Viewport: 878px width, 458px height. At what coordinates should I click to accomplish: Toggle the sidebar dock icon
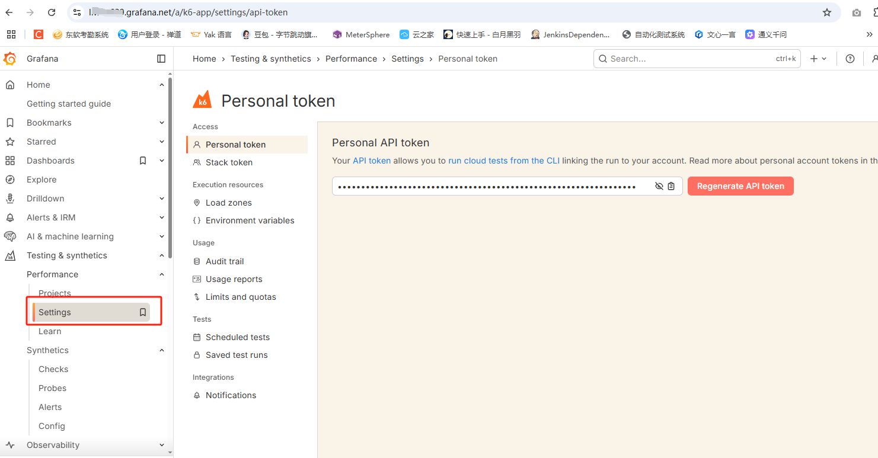click(x=161, y=59)
